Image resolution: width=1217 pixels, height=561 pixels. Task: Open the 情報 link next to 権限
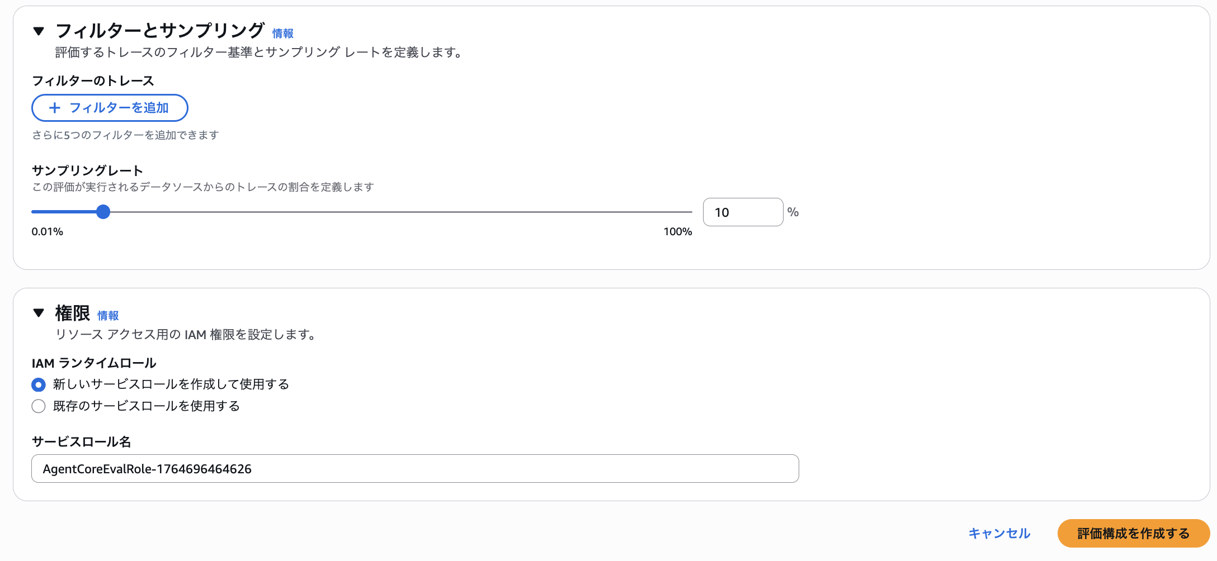click(108, 315)
